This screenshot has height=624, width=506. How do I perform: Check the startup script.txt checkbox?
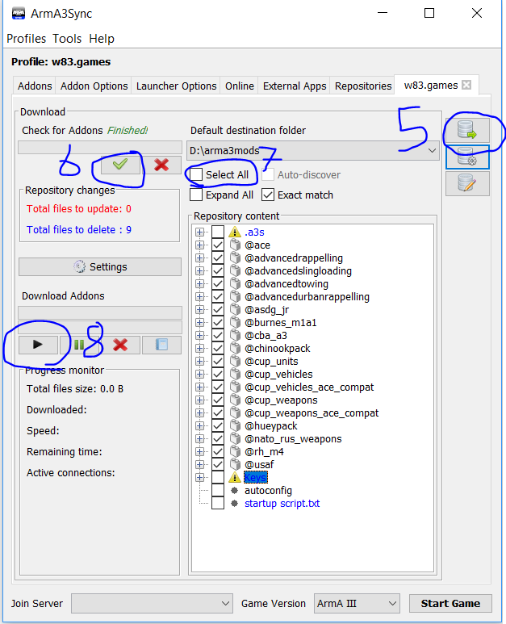pyautogui.click(x=218, y=503)
